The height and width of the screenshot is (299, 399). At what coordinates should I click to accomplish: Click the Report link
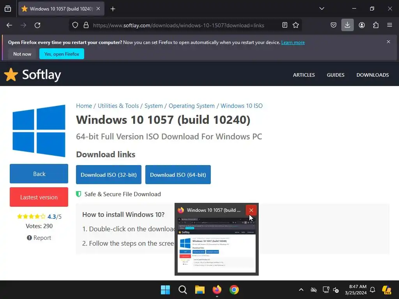(39, 238)
